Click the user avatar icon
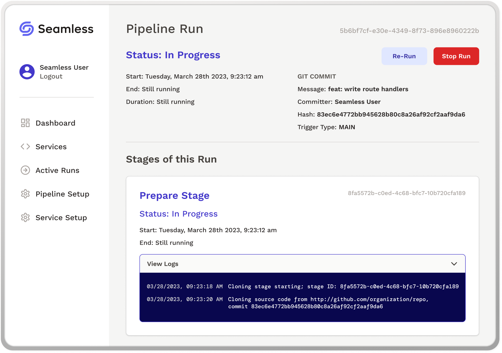502x353 pixels. click(x=27, y=72)
